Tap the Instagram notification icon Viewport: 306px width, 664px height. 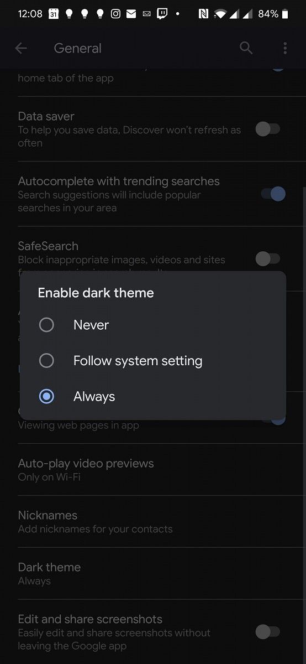(115, 14)
